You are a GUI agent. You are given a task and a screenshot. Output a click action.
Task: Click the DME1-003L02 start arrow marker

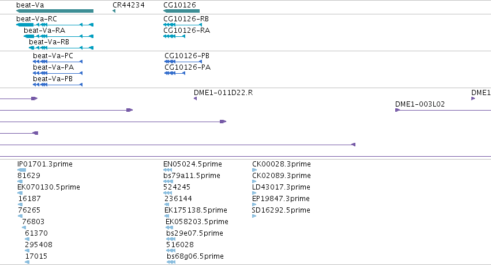tap(398, 110)
